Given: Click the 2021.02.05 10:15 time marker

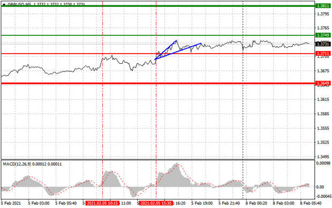Looking at the screenshot, I should pyautogui.click(x=102, y=203).
